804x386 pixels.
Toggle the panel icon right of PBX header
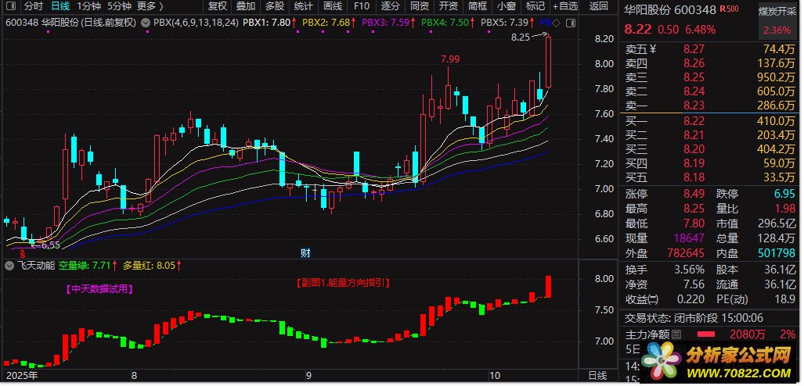tap(570, 23)
